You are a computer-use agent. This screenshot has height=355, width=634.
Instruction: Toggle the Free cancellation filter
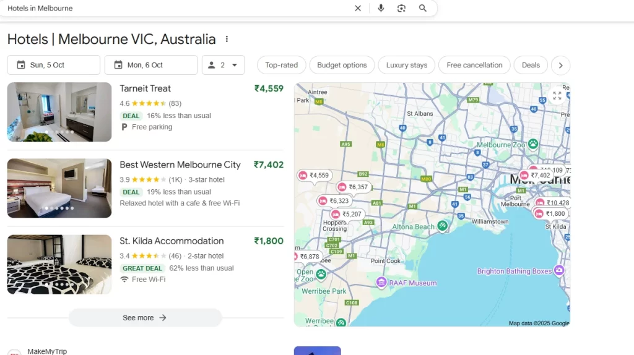pyautogui.click(x=474, y=65)
